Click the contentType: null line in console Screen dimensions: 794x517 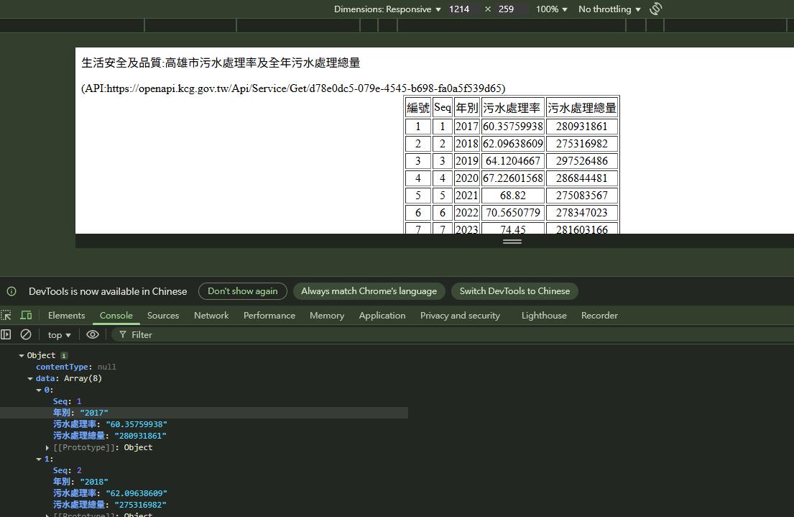76,367
